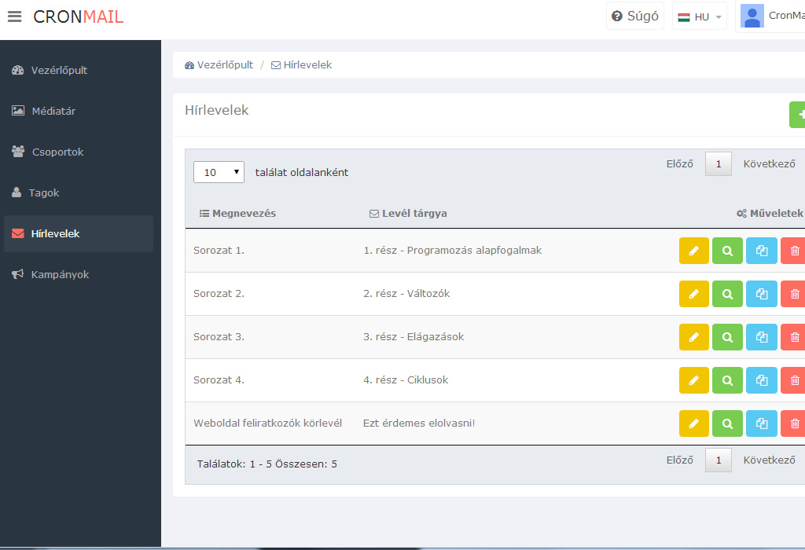Screen dimensions: 805x550
Task: Open Csoportok in the sidebar
Action: (79, 152)
